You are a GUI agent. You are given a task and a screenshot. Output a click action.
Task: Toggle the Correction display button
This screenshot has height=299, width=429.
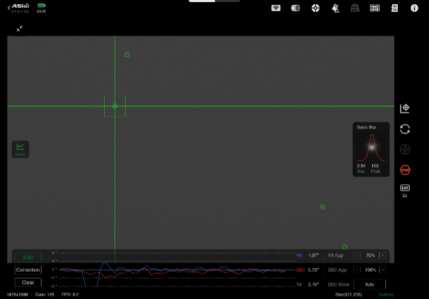[28, 270]
